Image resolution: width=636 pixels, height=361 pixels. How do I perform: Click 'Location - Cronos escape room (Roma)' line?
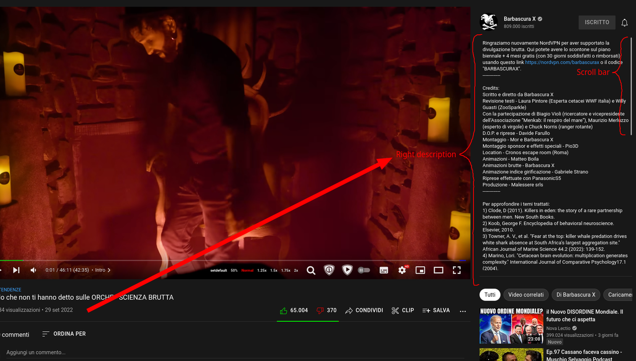coord(525,153)
